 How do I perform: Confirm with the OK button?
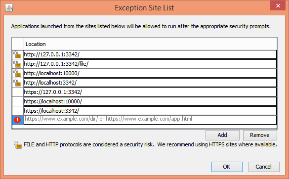[x=227, y=167]
